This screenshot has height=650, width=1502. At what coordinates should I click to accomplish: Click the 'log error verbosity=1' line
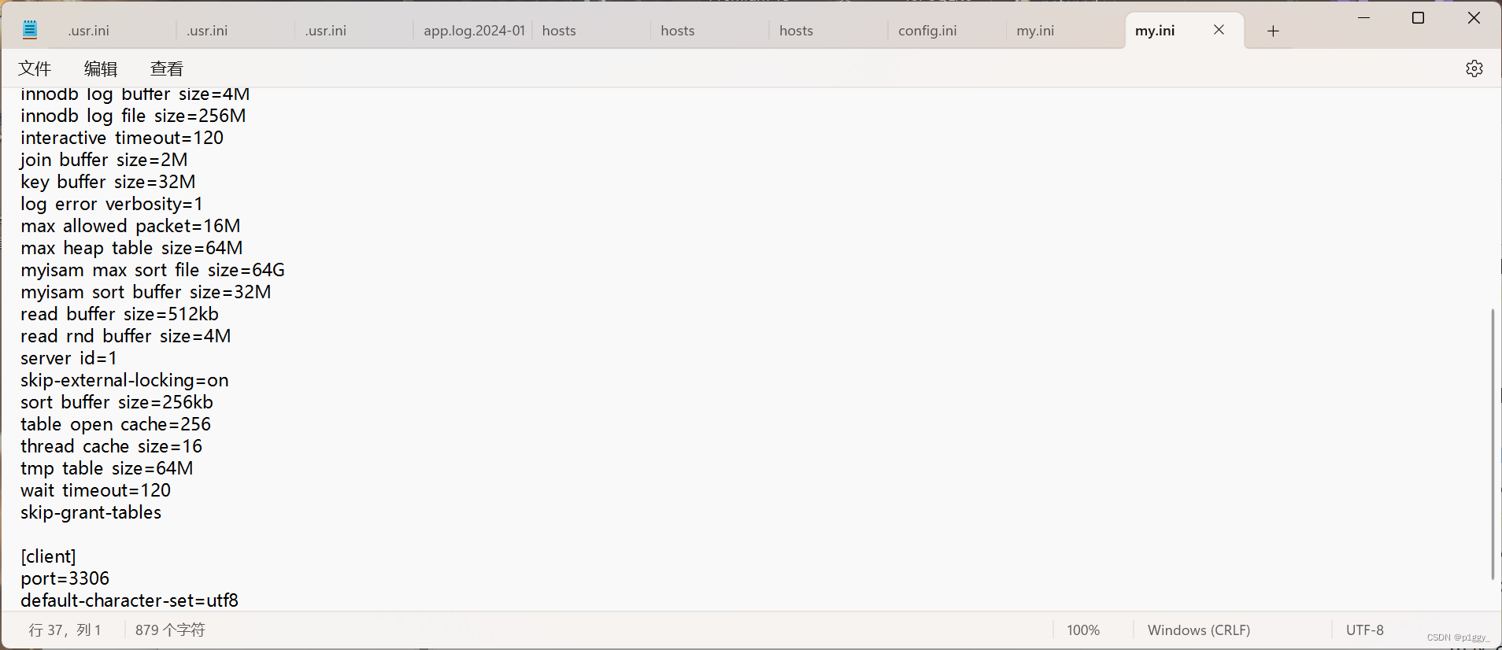tap(112, 204)
